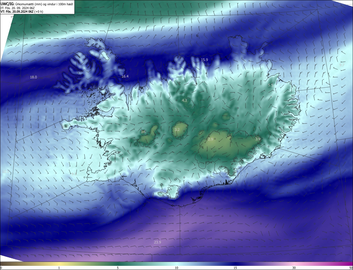The image size is (353, 270).
Task: Click the 30 tick on the color scale
Action: coord(294,268)
